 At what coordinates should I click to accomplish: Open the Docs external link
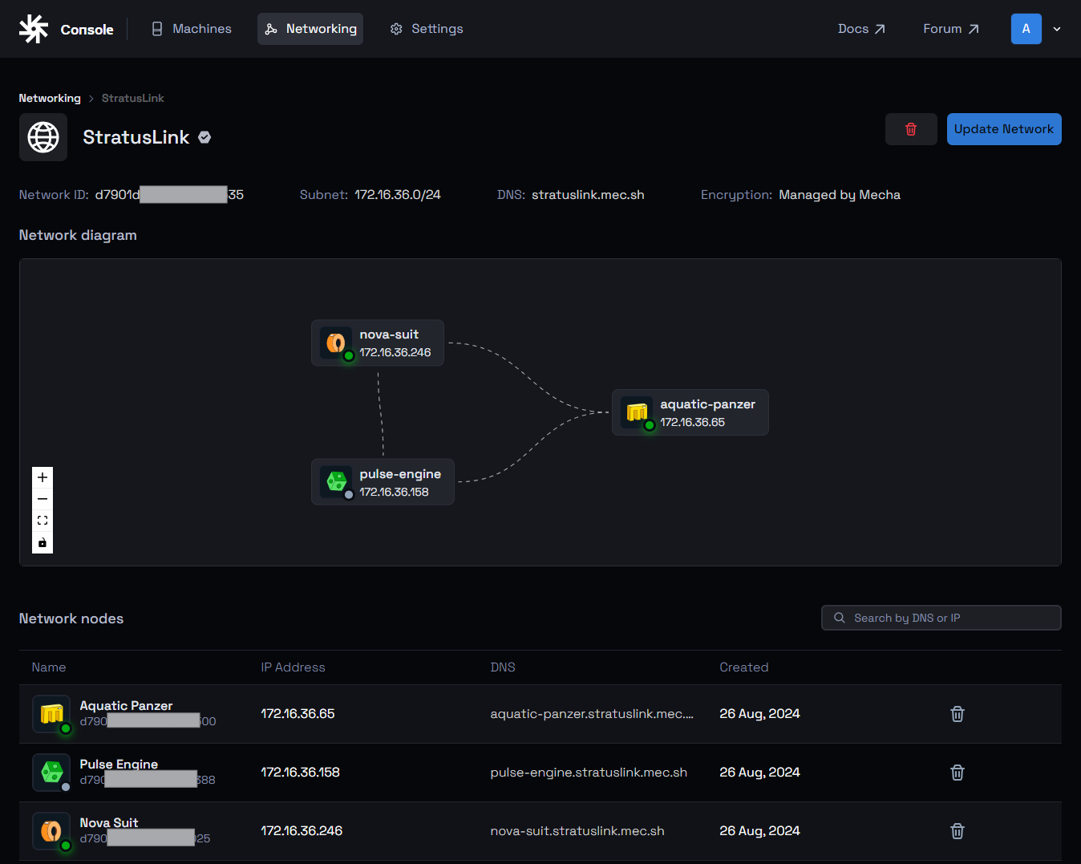[x=861, y=29]
